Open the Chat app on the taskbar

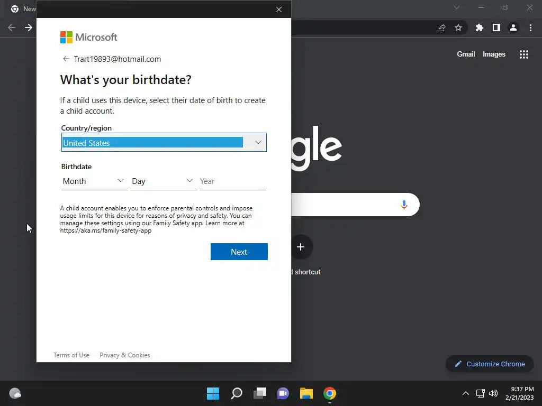[x=283, y=393]
